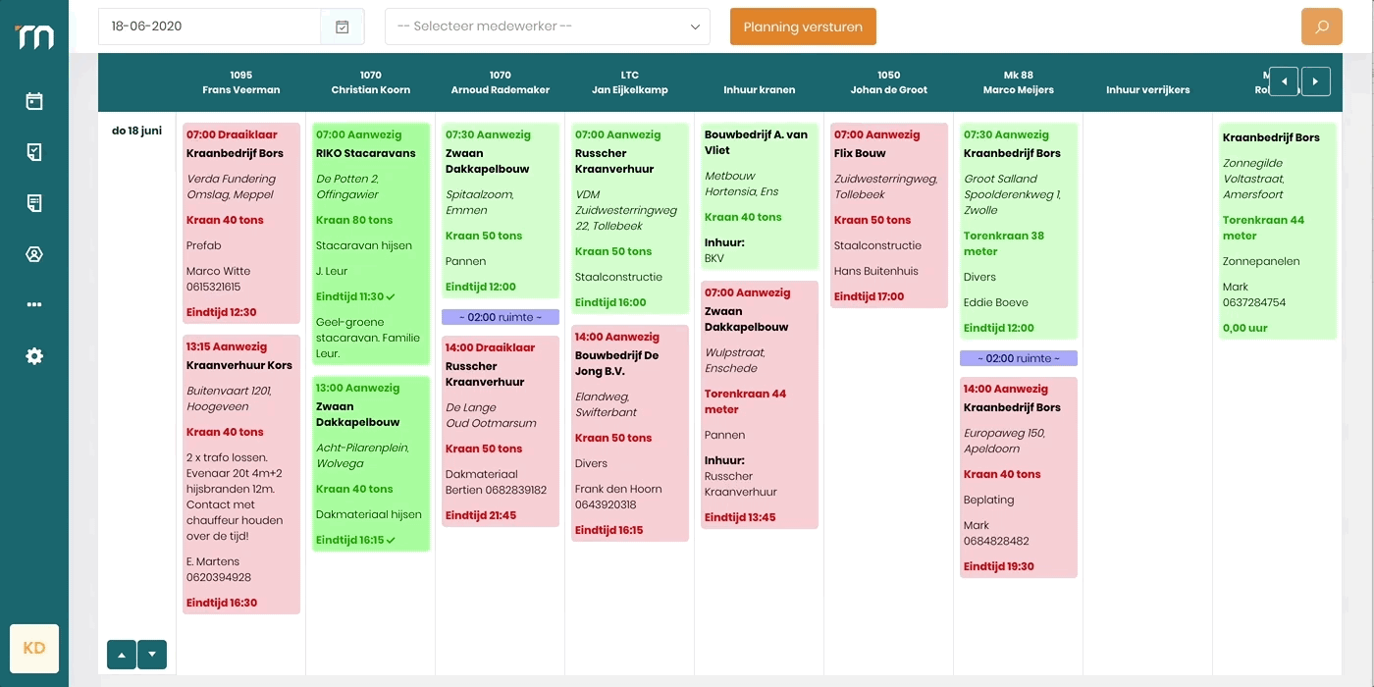
Task: Click the 'do 18 juni' row label
Action: pos(136,131)
